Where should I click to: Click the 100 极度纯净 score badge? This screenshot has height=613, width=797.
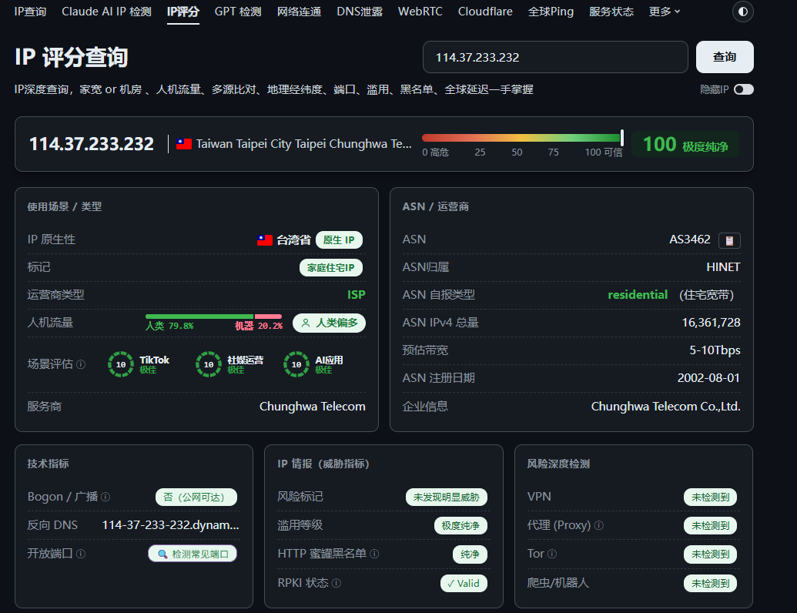coord(685,144)
